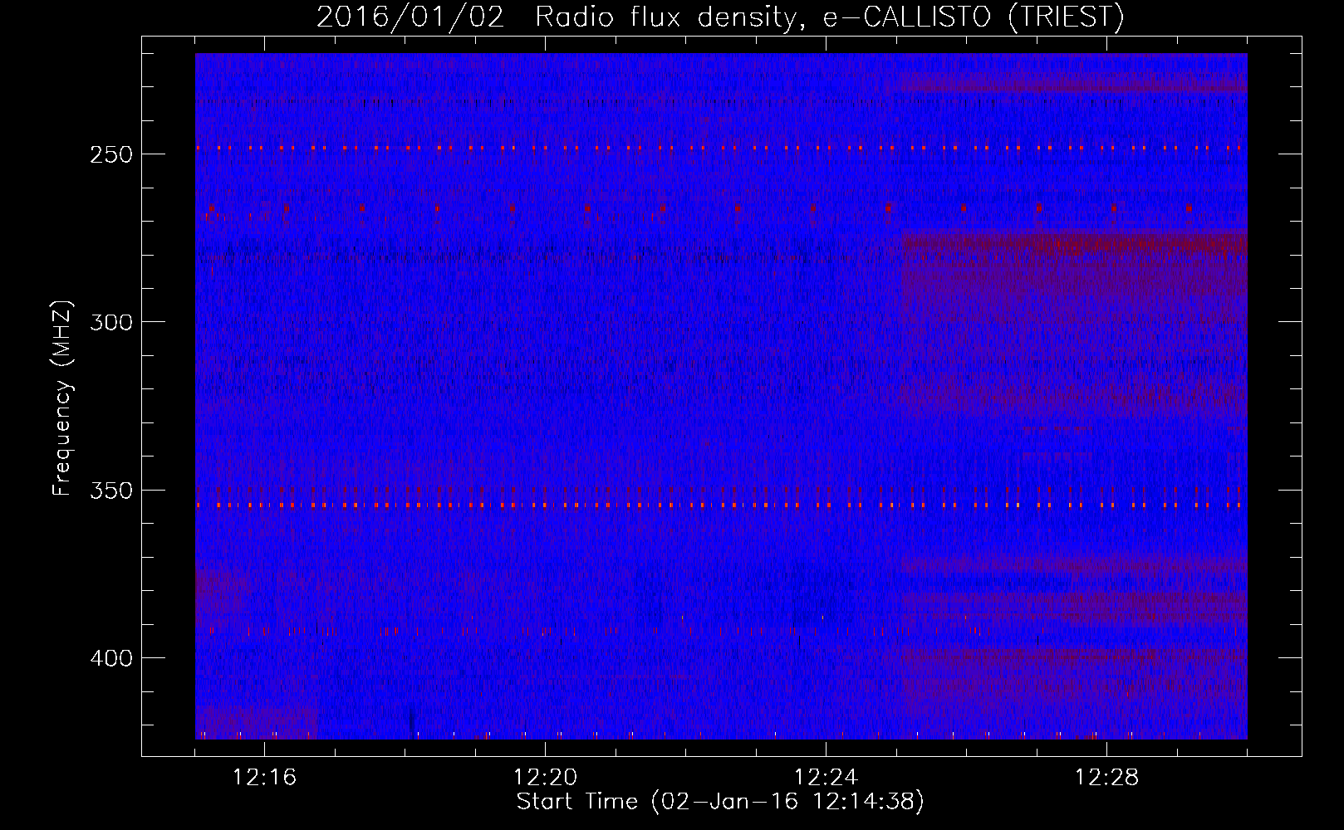
Task: Click the 12:28 time tick label
Action: point(1106,778)
